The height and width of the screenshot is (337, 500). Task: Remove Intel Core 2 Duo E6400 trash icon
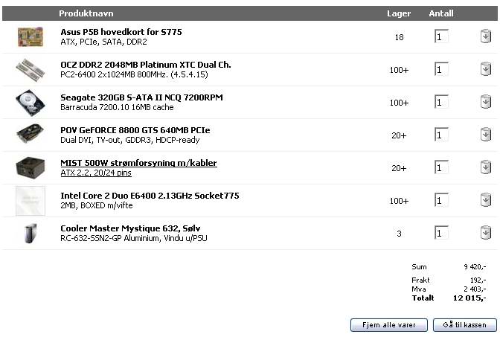pos(486,201)
